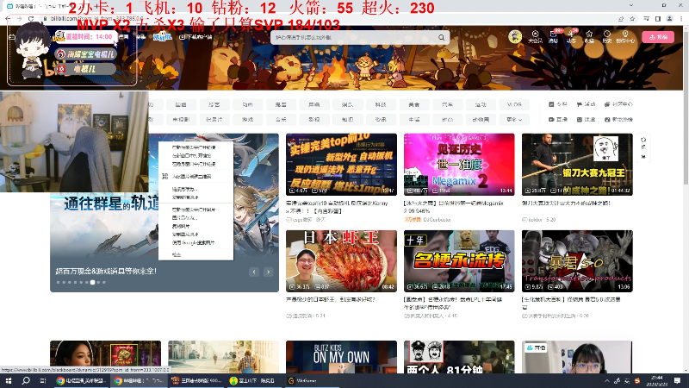Select the 美食 category tab
This screenshot has height=388, width=689.
[x=414, y=104]
